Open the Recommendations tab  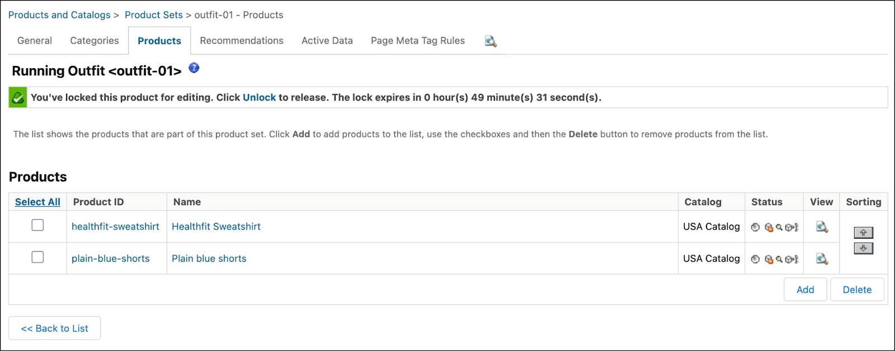tap(242, 41)
